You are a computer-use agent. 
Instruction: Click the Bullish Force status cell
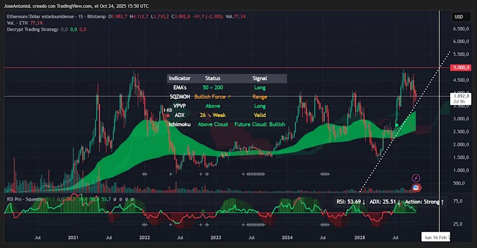pyautogui.click(x=213, y=97)
